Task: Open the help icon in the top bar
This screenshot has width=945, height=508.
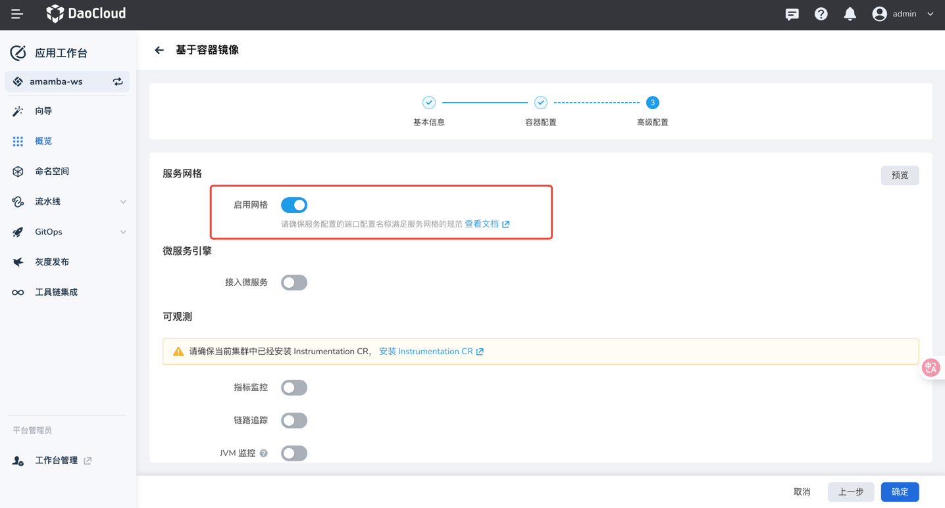Action: (x=821, y=13)
